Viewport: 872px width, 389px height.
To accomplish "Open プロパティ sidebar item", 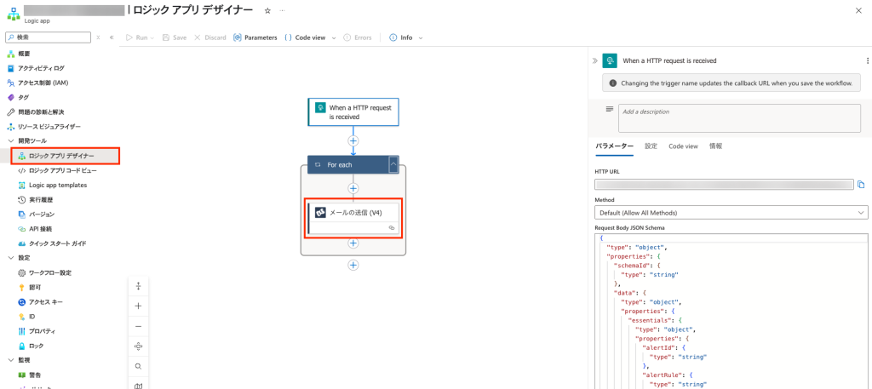I will click(42, 331).
